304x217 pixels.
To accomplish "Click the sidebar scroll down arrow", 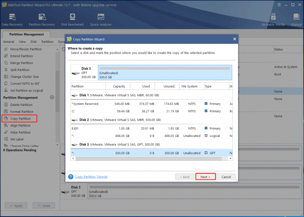I will [x=57, y=145].
